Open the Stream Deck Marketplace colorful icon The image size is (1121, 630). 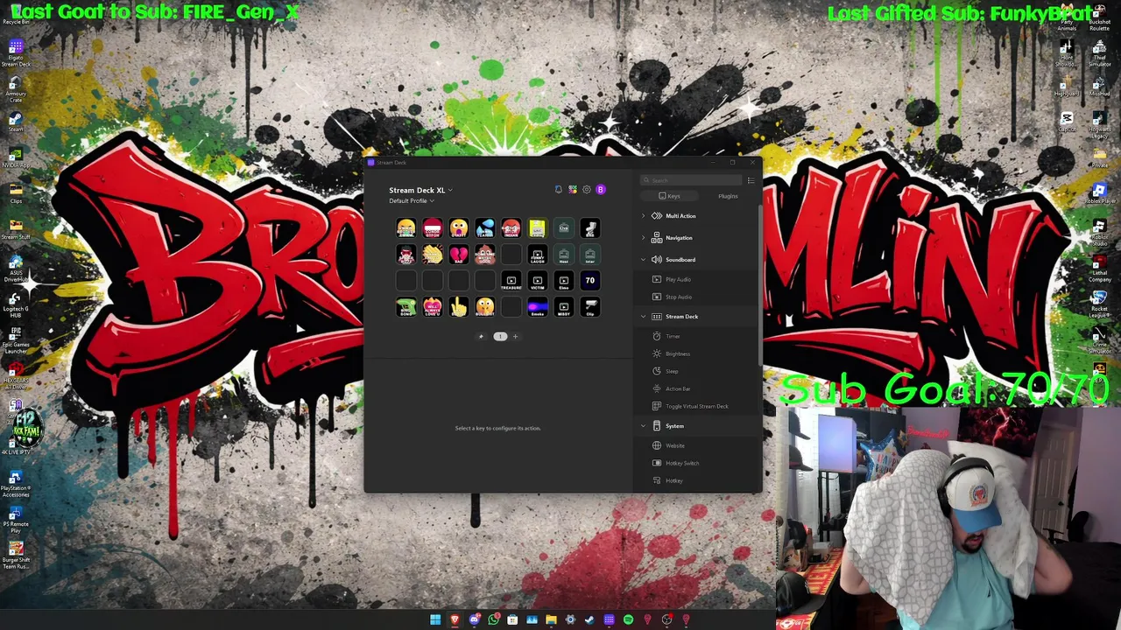(x=573, y=190)
